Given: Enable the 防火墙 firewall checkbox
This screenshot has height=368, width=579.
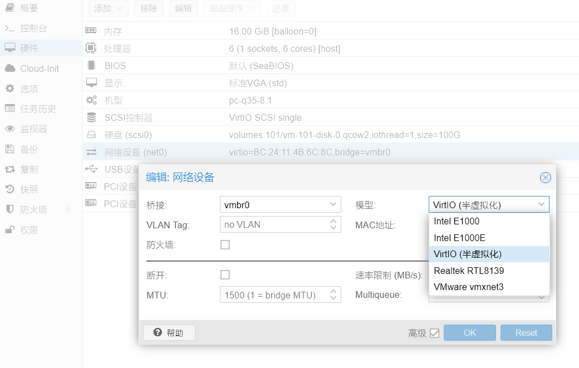Looking at the screenshot, I should [x=225, y=244].
